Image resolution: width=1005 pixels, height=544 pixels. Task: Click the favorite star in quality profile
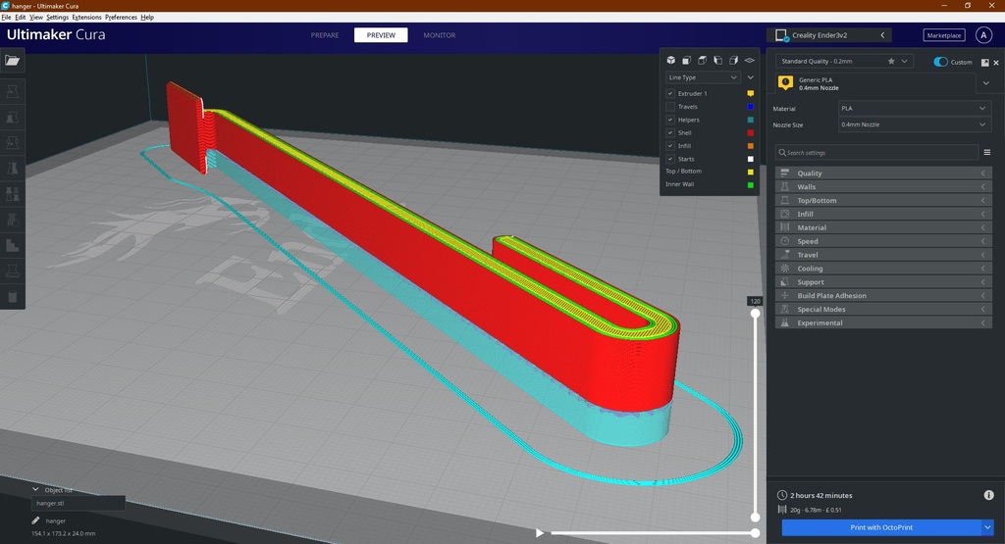[891, 62]
